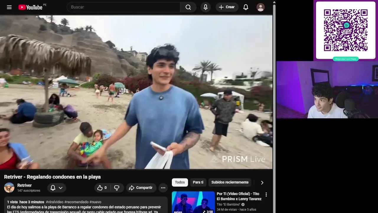Image resolution: width=378 pixels, height=213 pixels.
Task: Dislike the video with thumbs down
Action: pyautogui.click(x=117, y=188)
